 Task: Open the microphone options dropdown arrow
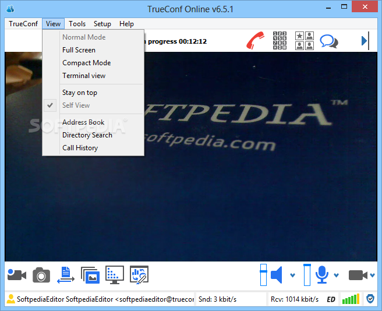point(337,275)
